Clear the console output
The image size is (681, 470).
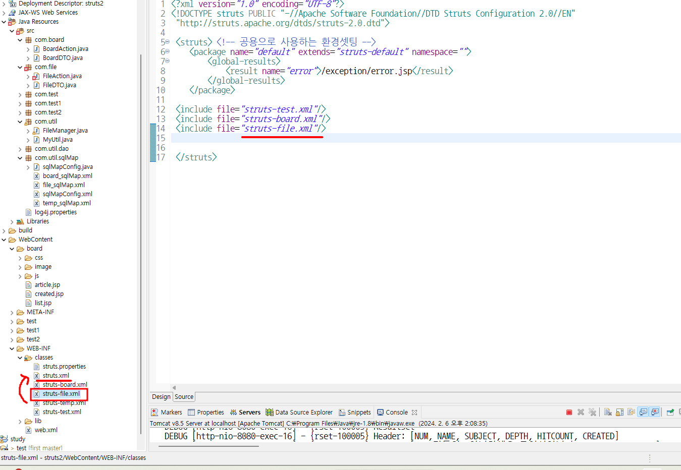pos(608,412)
